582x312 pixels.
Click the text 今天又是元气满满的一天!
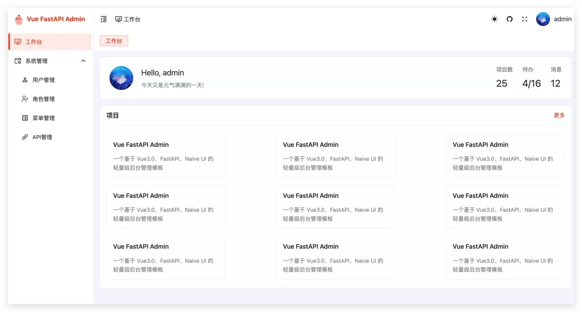[172, 85]
